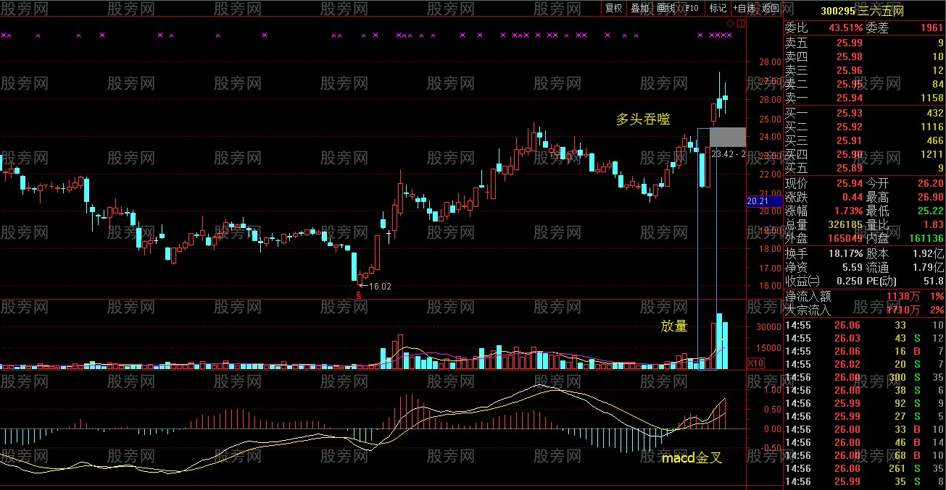The width and height of the screenshot is (946, 490).
Task: Select the 买一 25.93 bid row
Action: coord(864,113)
